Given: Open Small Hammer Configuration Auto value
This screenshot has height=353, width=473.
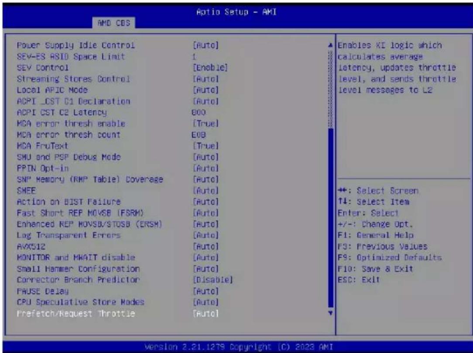Looking at the screenshot, I should (206, 268).
